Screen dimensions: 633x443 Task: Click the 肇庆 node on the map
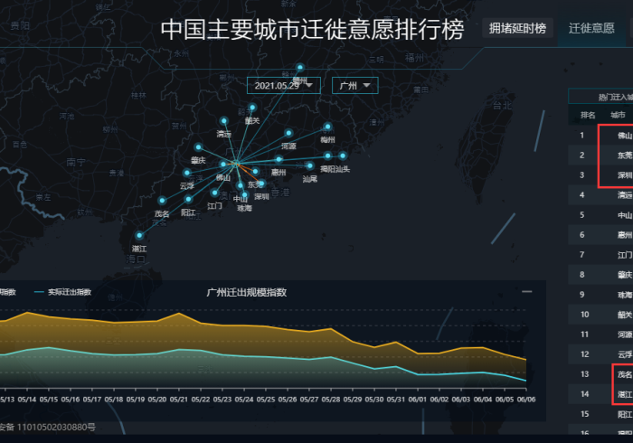click(x=198, y=147)
